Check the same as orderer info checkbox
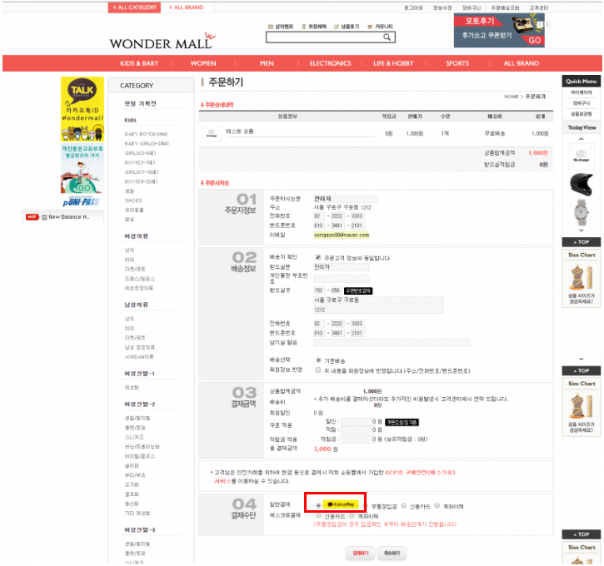604x566 pixels. pos(317,257)
